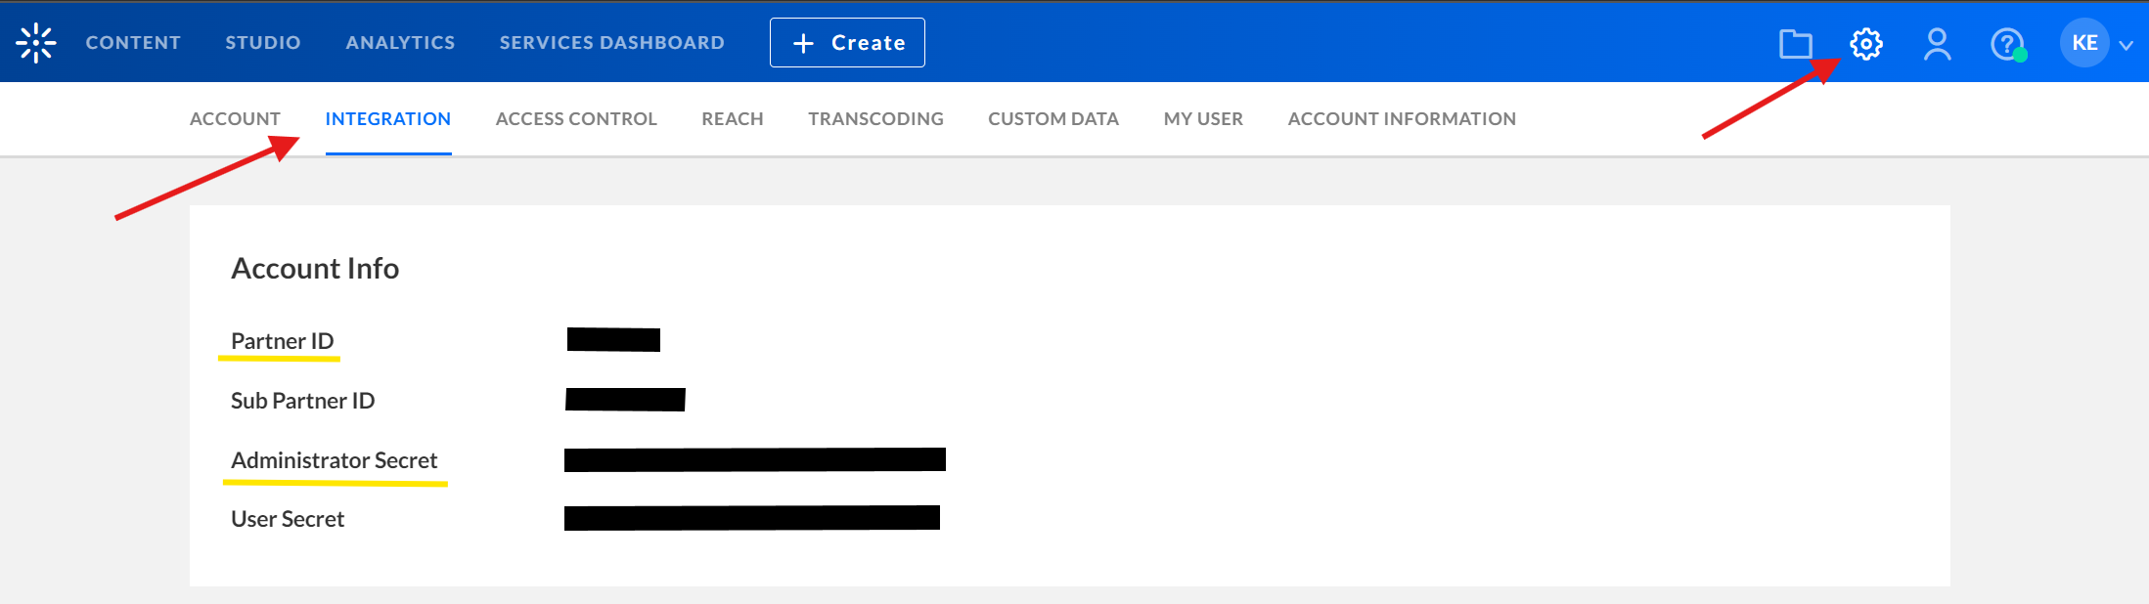Click the KE user avatar

pos(2084,43)
